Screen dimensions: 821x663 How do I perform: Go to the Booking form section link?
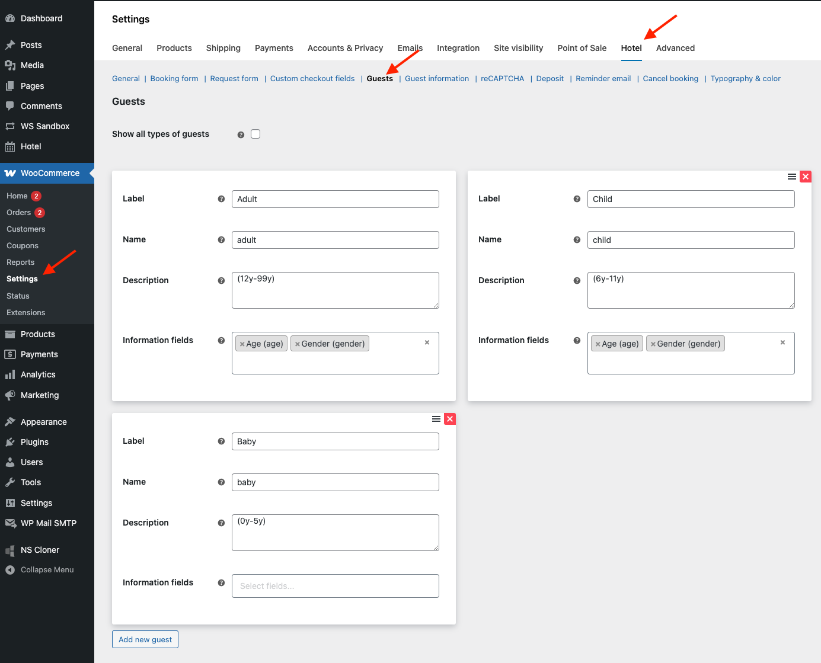(x=174, y=79)
